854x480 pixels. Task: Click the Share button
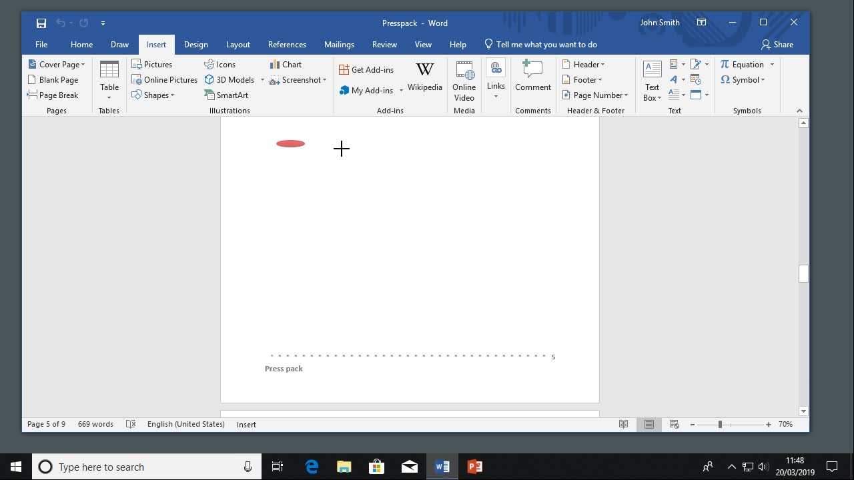pyautogui.click(x=777, y=45)
